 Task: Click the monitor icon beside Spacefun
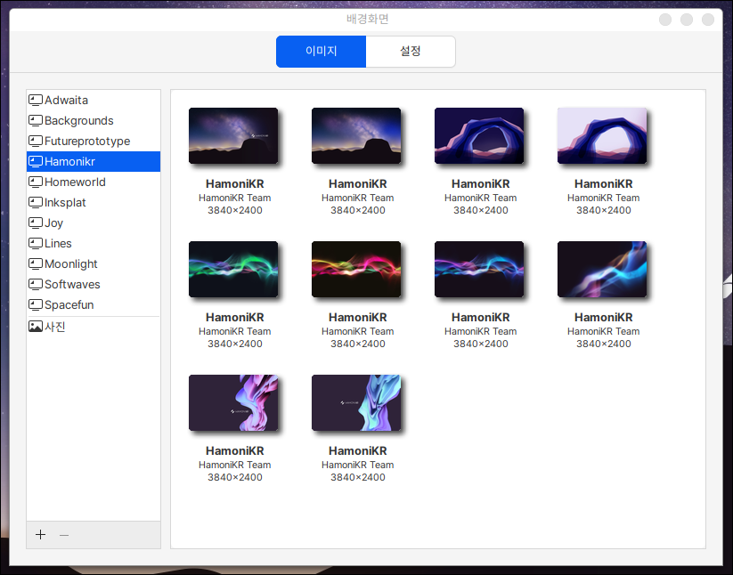(x=36, y=305)
